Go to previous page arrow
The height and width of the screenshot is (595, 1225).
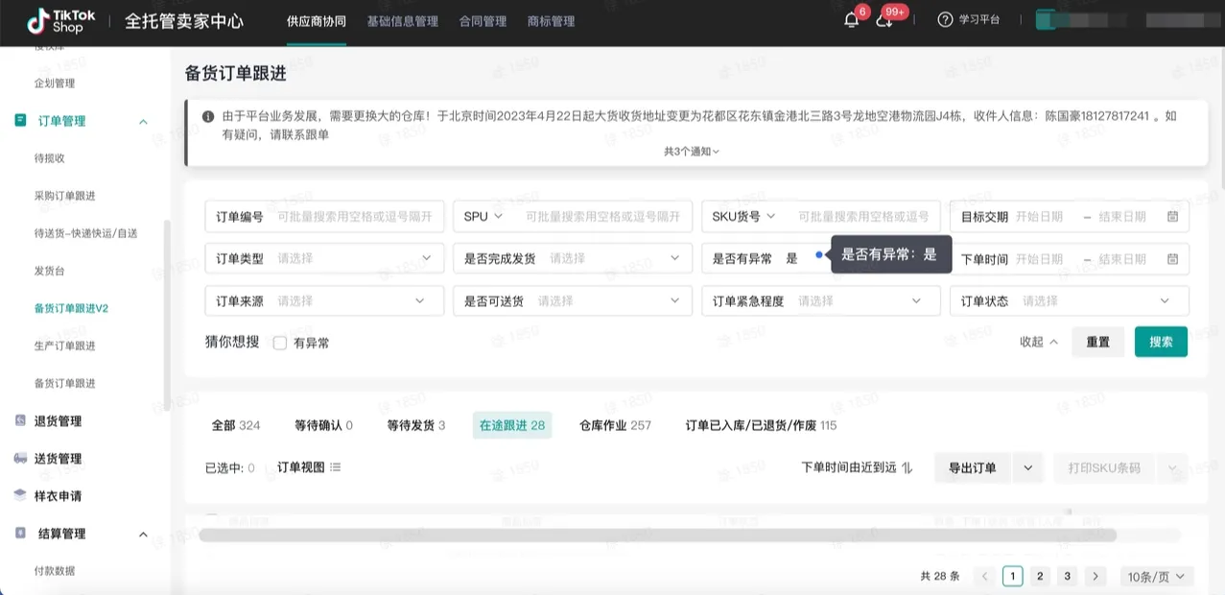[x=984, y=577]
